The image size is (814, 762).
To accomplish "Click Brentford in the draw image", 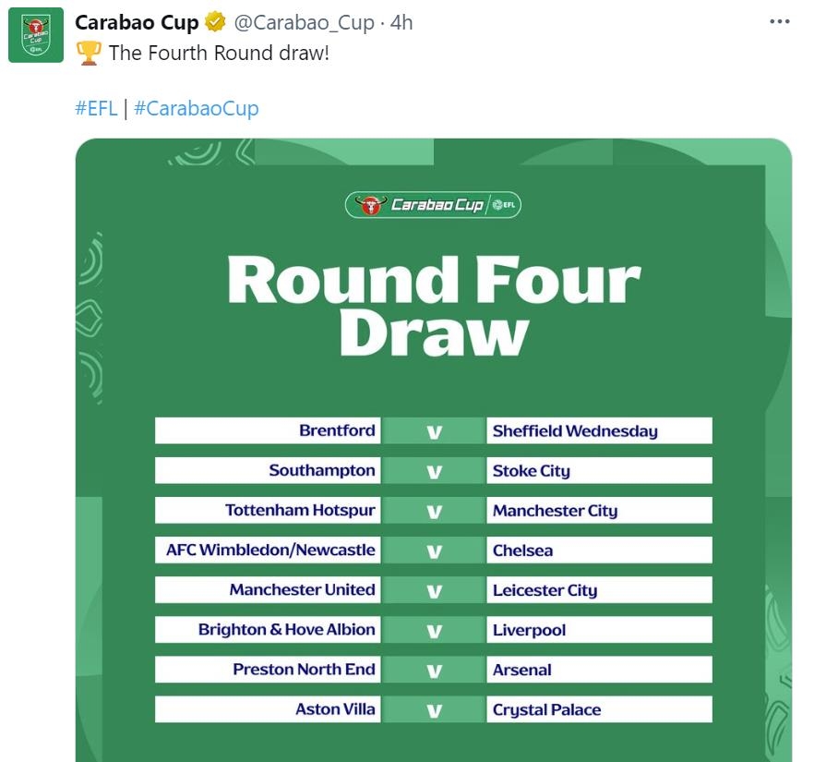I will coord(337,430).
